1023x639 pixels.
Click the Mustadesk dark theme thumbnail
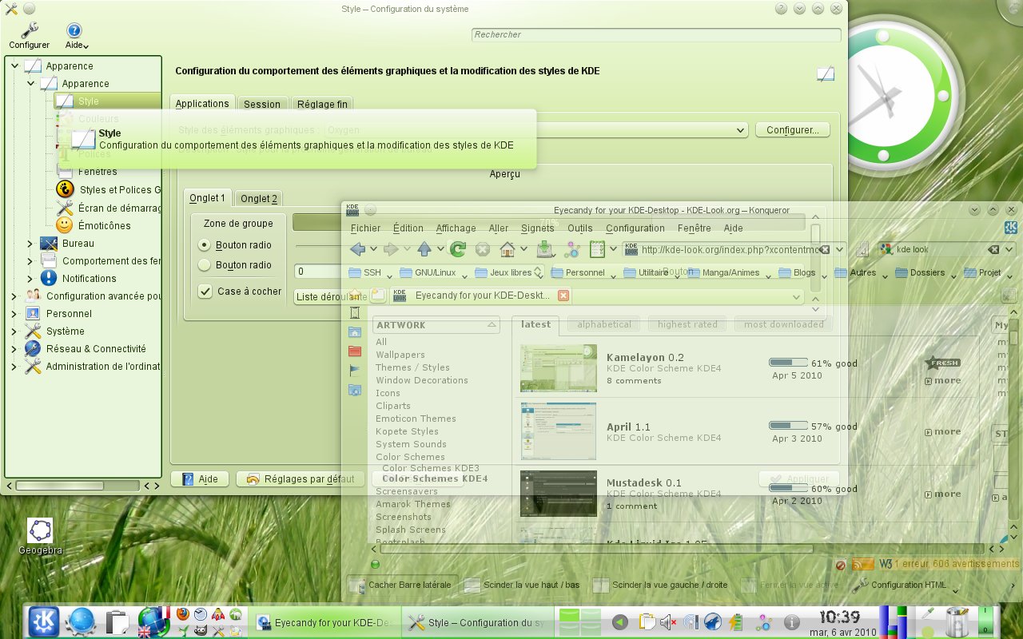(x=559, y=493)
